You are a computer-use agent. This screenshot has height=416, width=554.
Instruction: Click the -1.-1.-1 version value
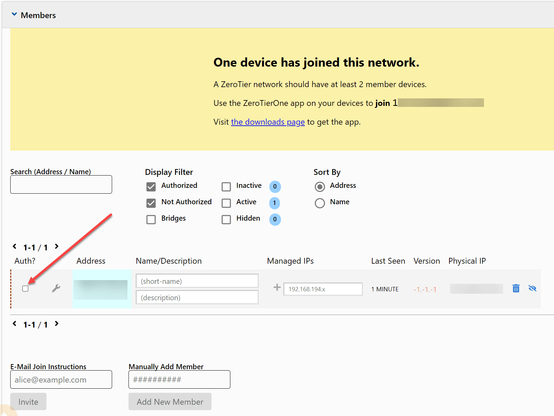[425, 290]
